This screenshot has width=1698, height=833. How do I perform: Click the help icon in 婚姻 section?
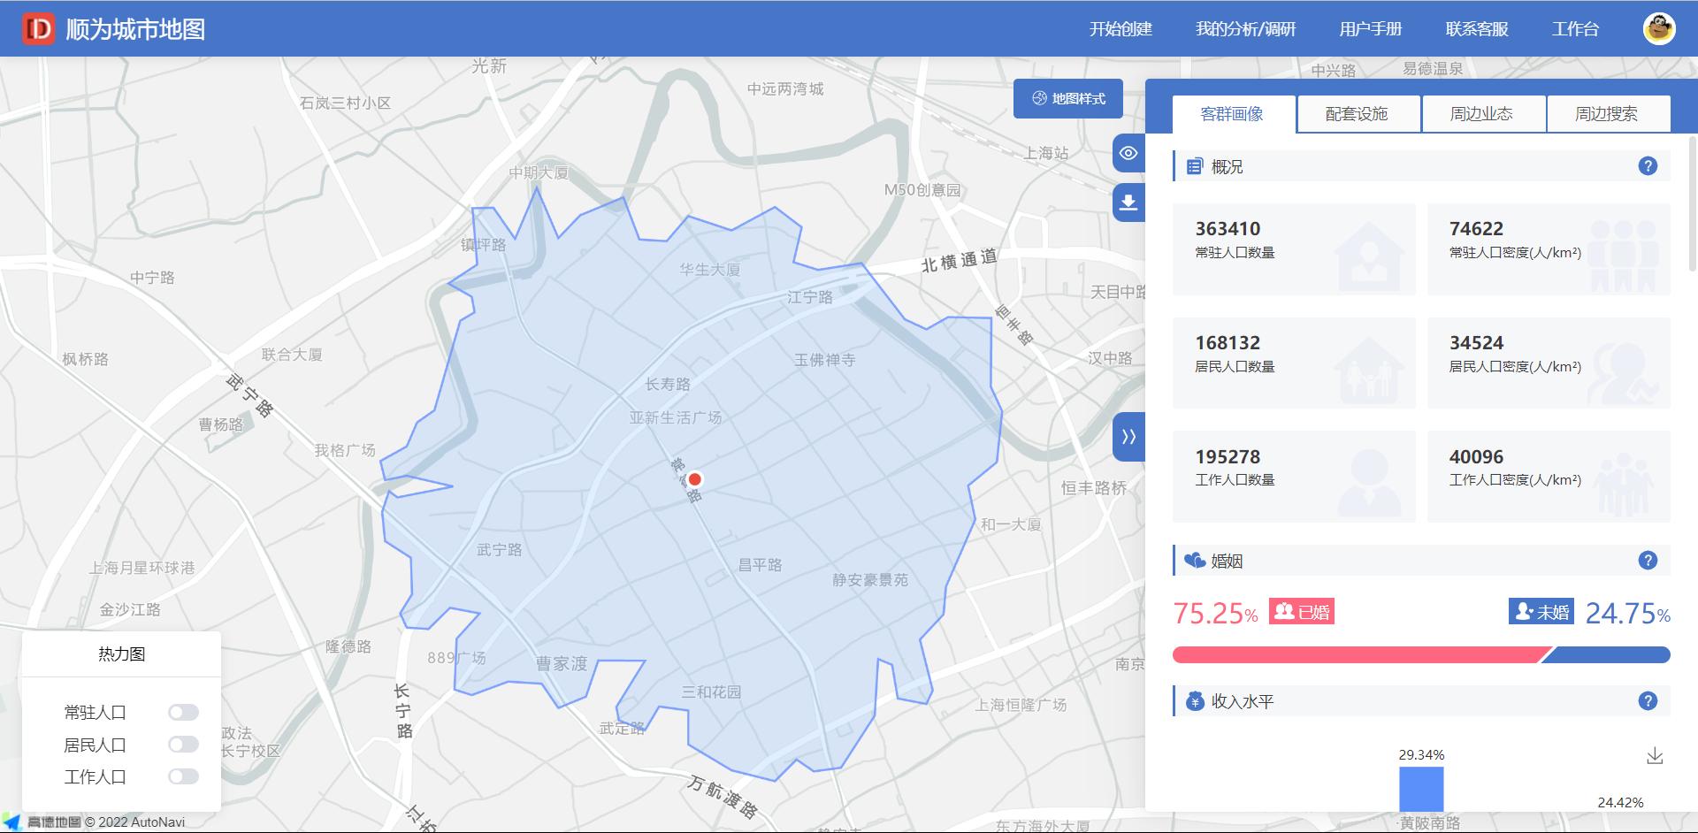[1647, 561]
